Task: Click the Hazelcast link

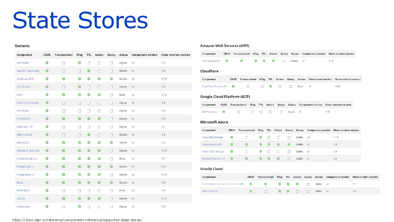Action: (x=22, y=111)
